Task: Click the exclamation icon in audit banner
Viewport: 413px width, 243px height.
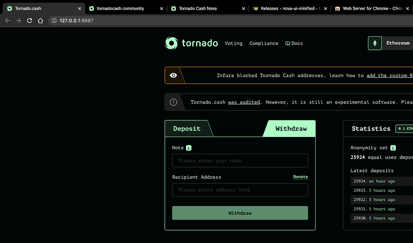Action: pyautogui.click(x=173, y=102)
